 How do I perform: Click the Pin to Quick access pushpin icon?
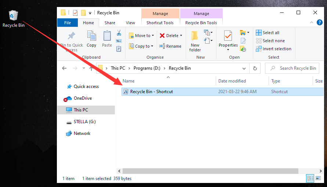click(72, 36)
